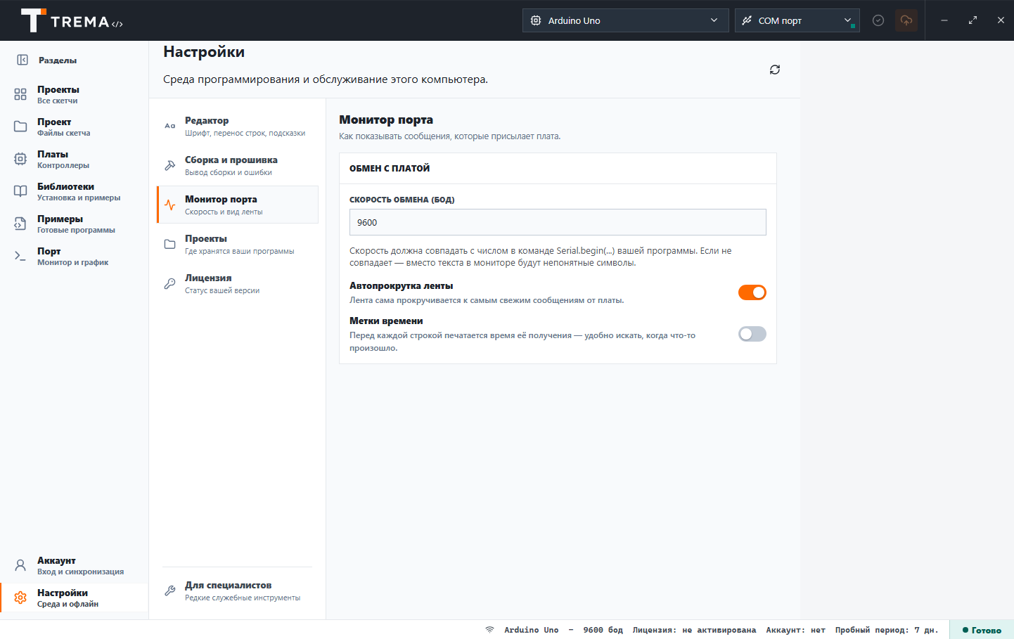
Task: Open the Arduino Uno board dropdown
Action: pyautogui.click(x=626, y=20)
